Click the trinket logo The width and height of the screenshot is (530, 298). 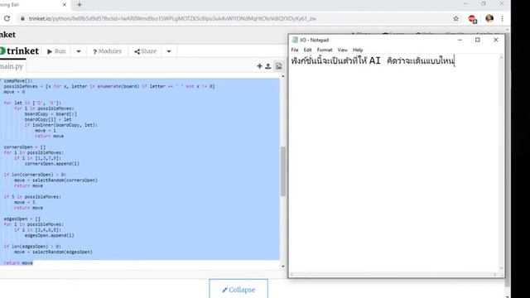click(20, 51)
